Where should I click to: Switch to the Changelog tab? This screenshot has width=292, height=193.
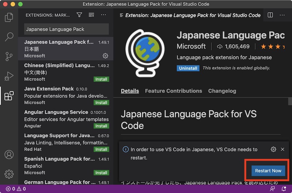222,91
